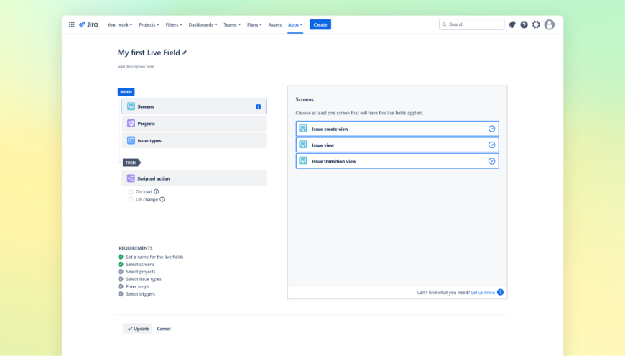This screenshot has width=625, height=356.
Task: Click the info icon beside On load
Action: [x=157, y=192]
